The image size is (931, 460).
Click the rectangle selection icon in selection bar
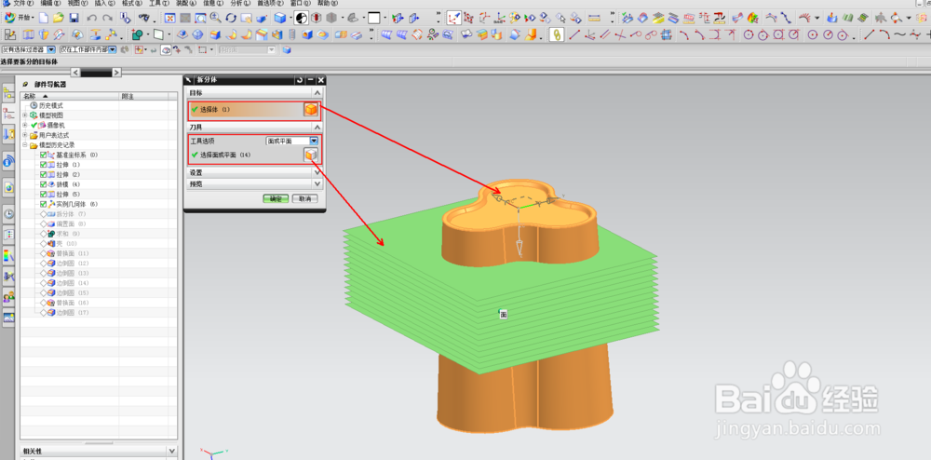[x=202, y=50]
